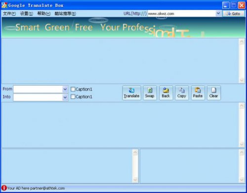Click the up arrow of the top text area scrollbar
Image resolution: width=247 pixels, height=193 pixels.
click(x=242, y=41)
